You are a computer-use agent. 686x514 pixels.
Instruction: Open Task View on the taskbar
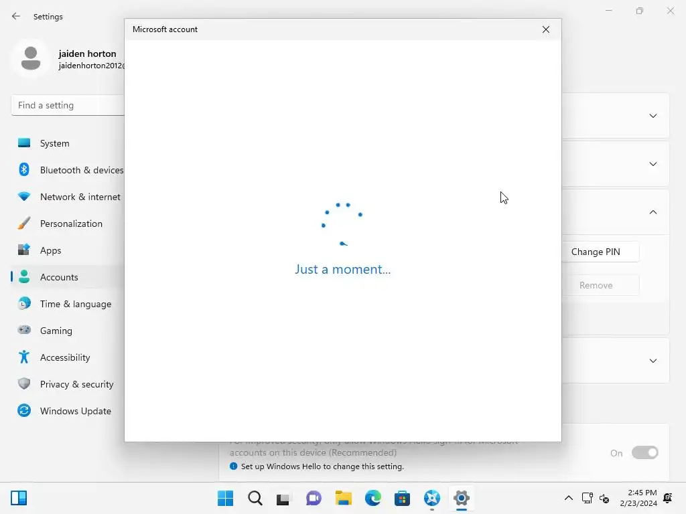(284, 498)
